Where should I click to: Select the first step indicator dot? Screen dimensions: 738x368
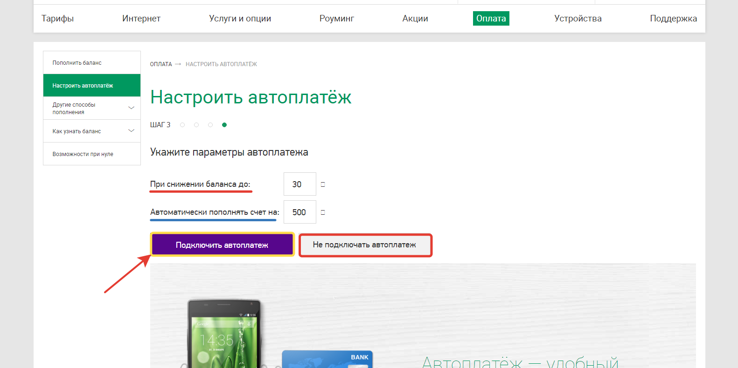[x=182, y=125]
